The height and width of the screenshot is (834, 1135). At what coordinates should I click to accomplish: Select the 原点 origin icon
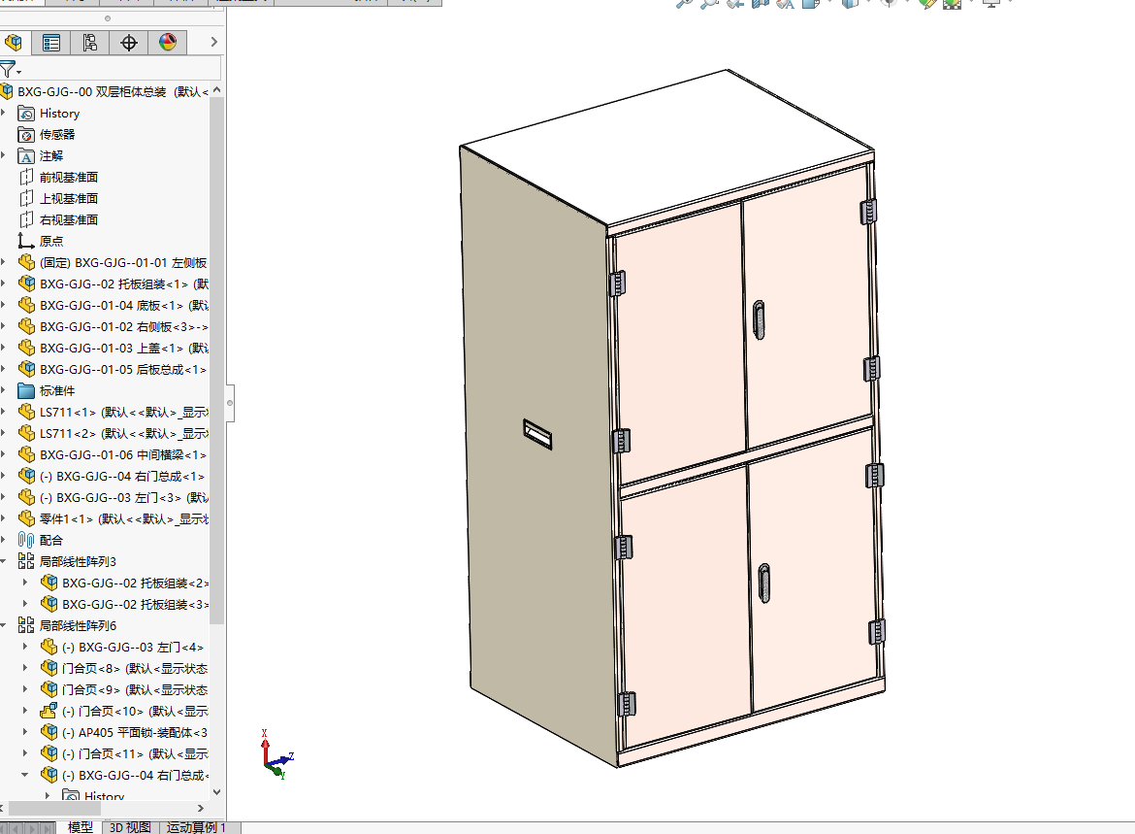pos(26,241)
